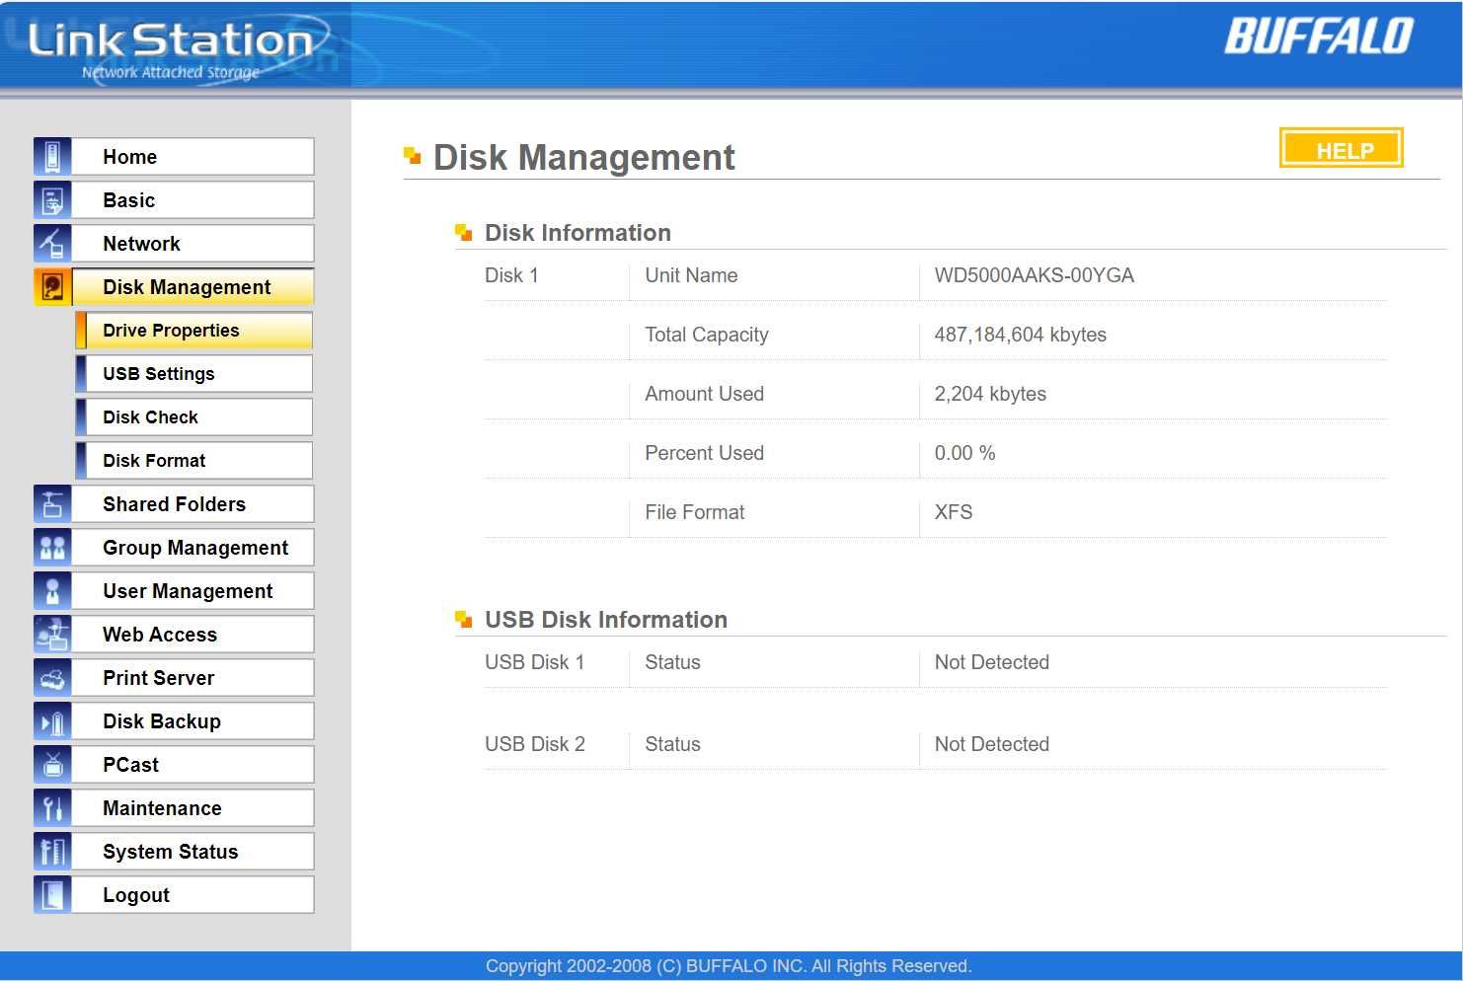Open the PCast page
Image resolution: width=1463 pixels, height=981 pixels.
point(193,765)
